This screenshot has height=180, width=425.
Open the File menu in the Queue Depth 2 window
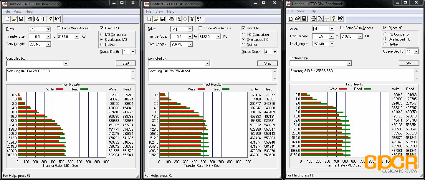coord(7,11)
